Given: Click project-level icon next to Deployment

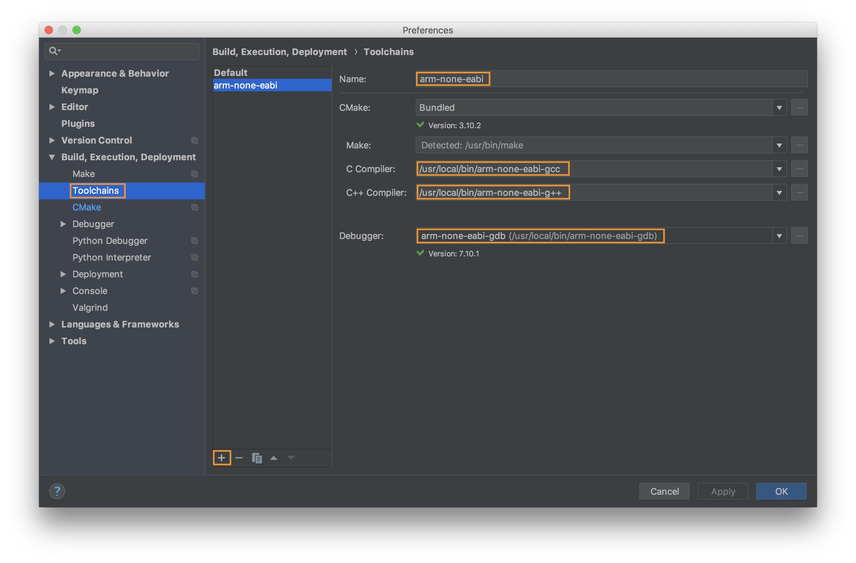Looking at the screenshot, I should pyautogui.click(x=195, y=274).
